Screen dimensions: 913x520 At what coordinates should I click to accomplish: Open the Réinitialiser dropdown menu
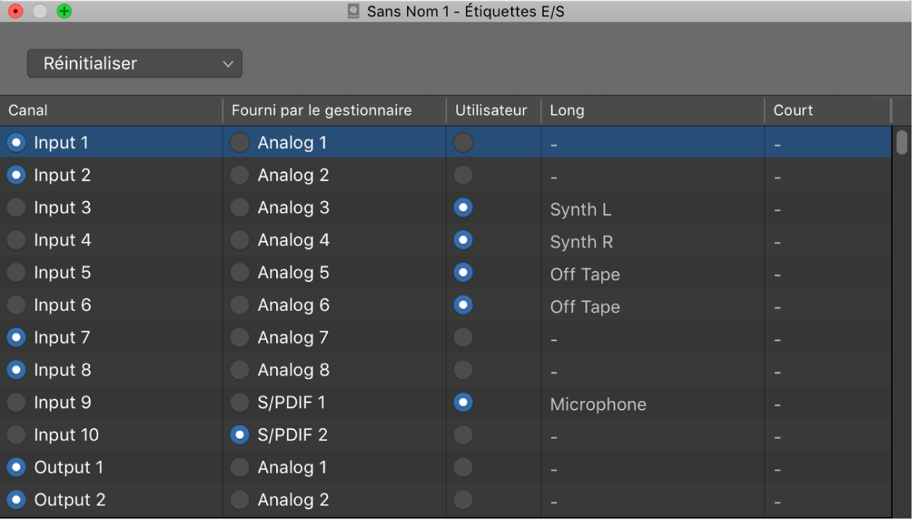tap(134, 64)
